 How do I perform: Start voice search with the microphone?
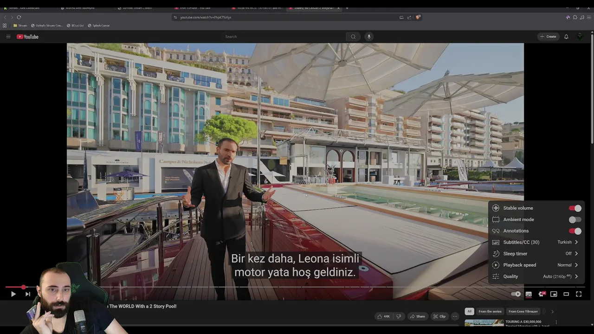click(369, 37)
